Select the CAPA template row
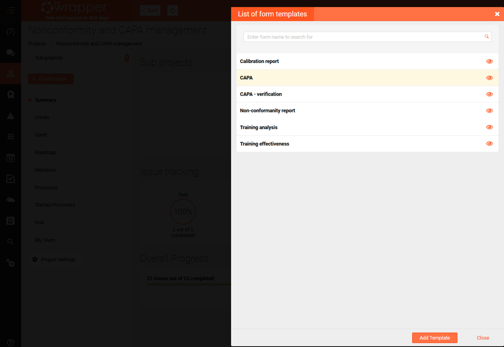This screenshot has height=347, width=504. (367, 78)
